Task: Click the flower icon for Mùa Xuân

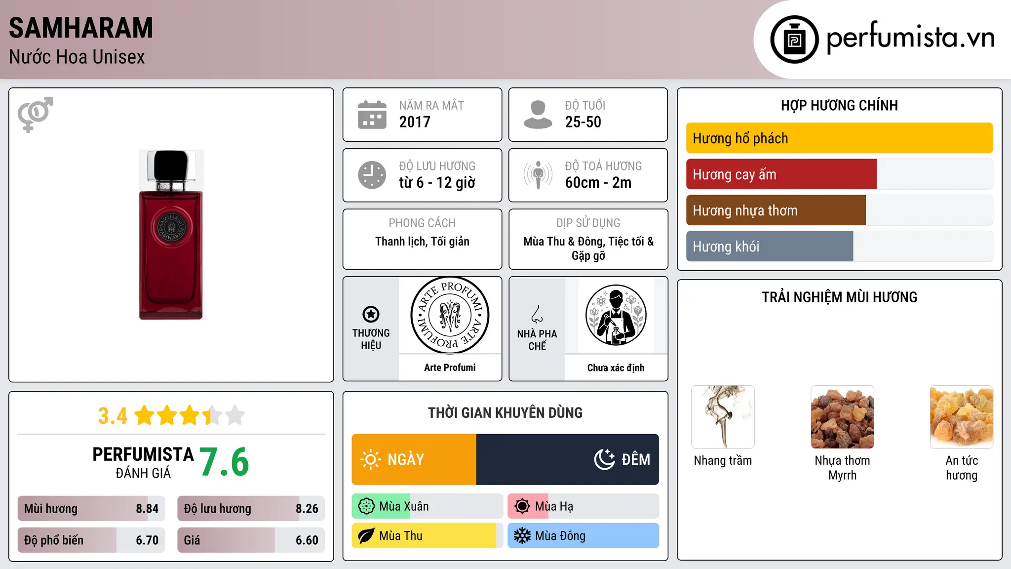Action: pyautogui.click(x=366, y=506)
